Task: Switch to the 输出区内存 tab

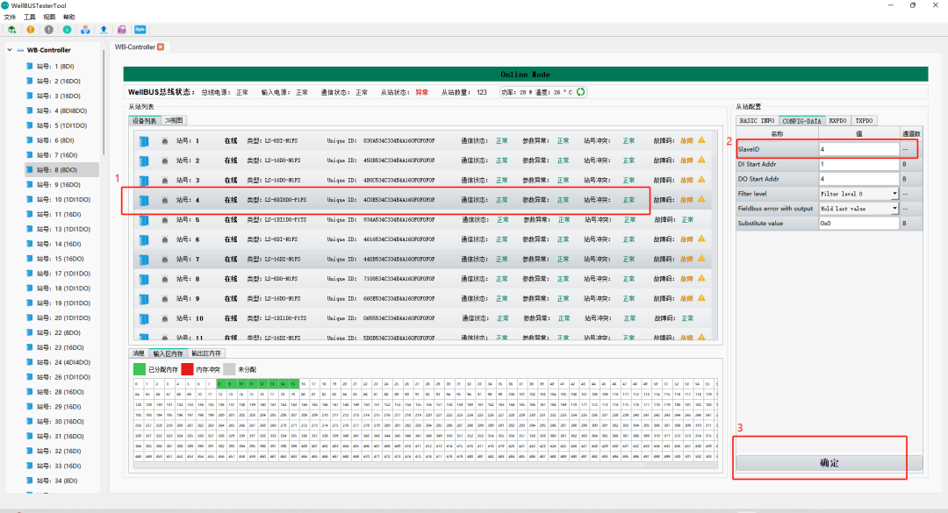Action: [x=206, y=353]
